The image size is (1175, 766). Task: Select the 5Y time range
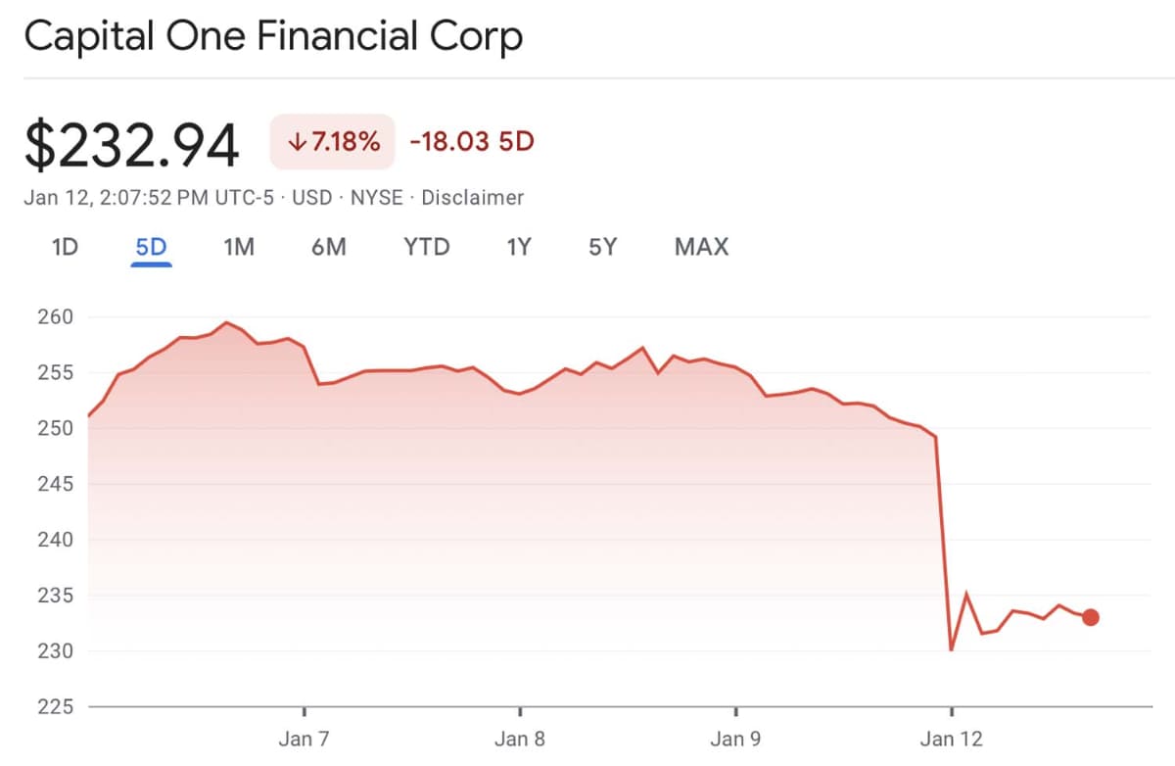pos(601,247)
